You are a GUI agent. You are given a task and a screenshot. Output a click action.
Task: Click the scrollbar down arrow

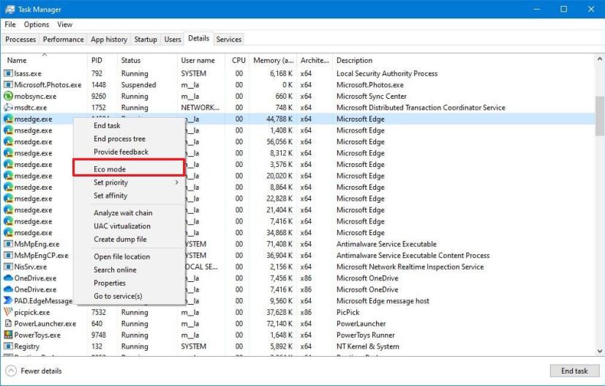[x=600, y=351]
